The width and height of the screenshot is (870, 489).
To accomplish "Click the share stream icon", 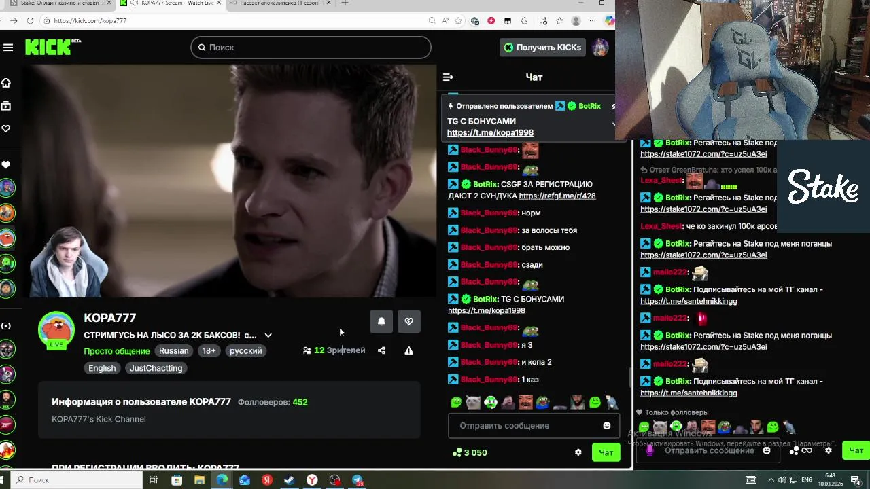I will (x=381, y=350).
